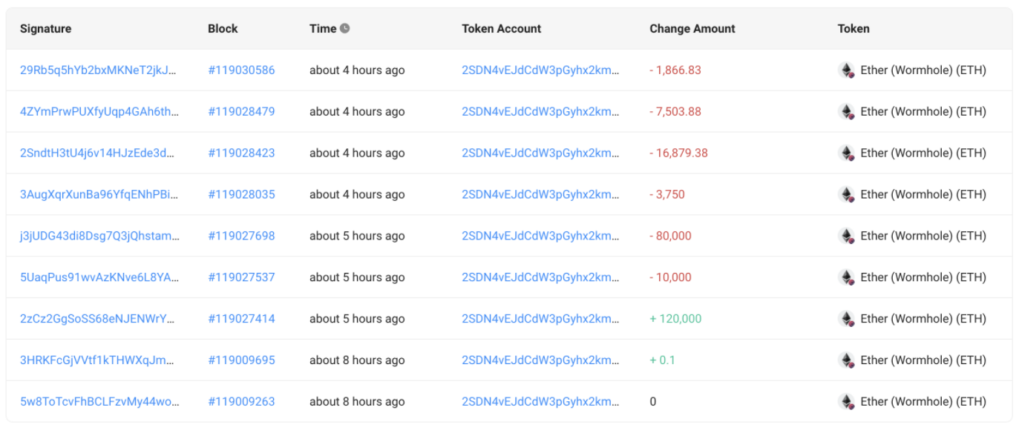Click the Signature column header
Image resolution: width=1022 pixels, height=436 pixels.
45,29
